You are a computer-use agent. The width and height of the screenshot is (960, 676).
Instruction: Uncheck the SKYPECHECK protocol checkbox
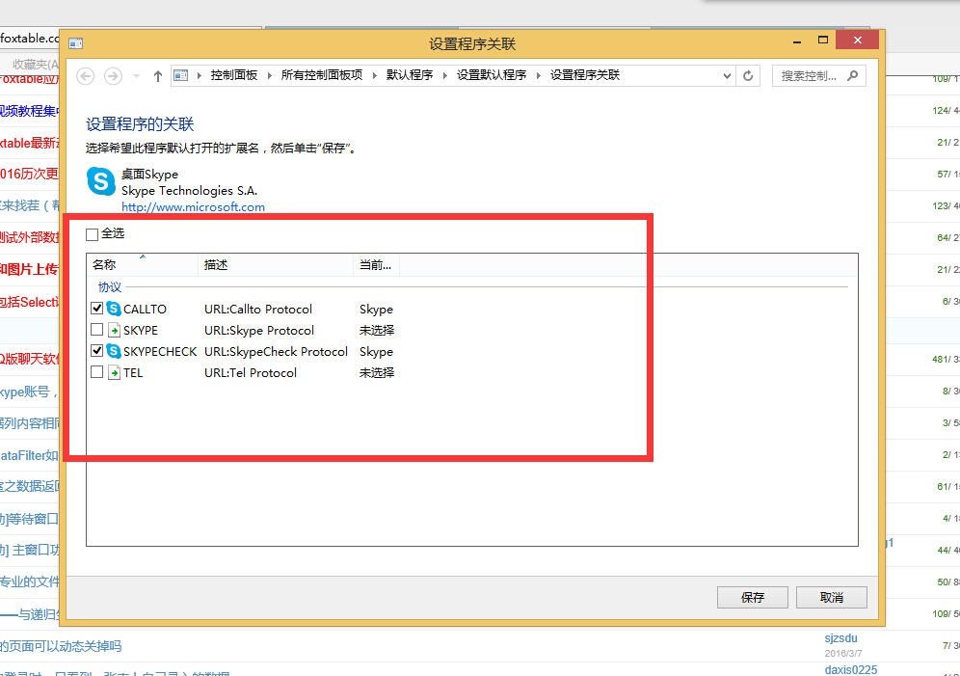[x=96, y=351]
